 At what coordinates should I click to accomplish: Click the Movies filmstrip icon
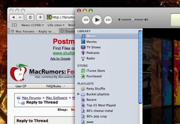83,42
